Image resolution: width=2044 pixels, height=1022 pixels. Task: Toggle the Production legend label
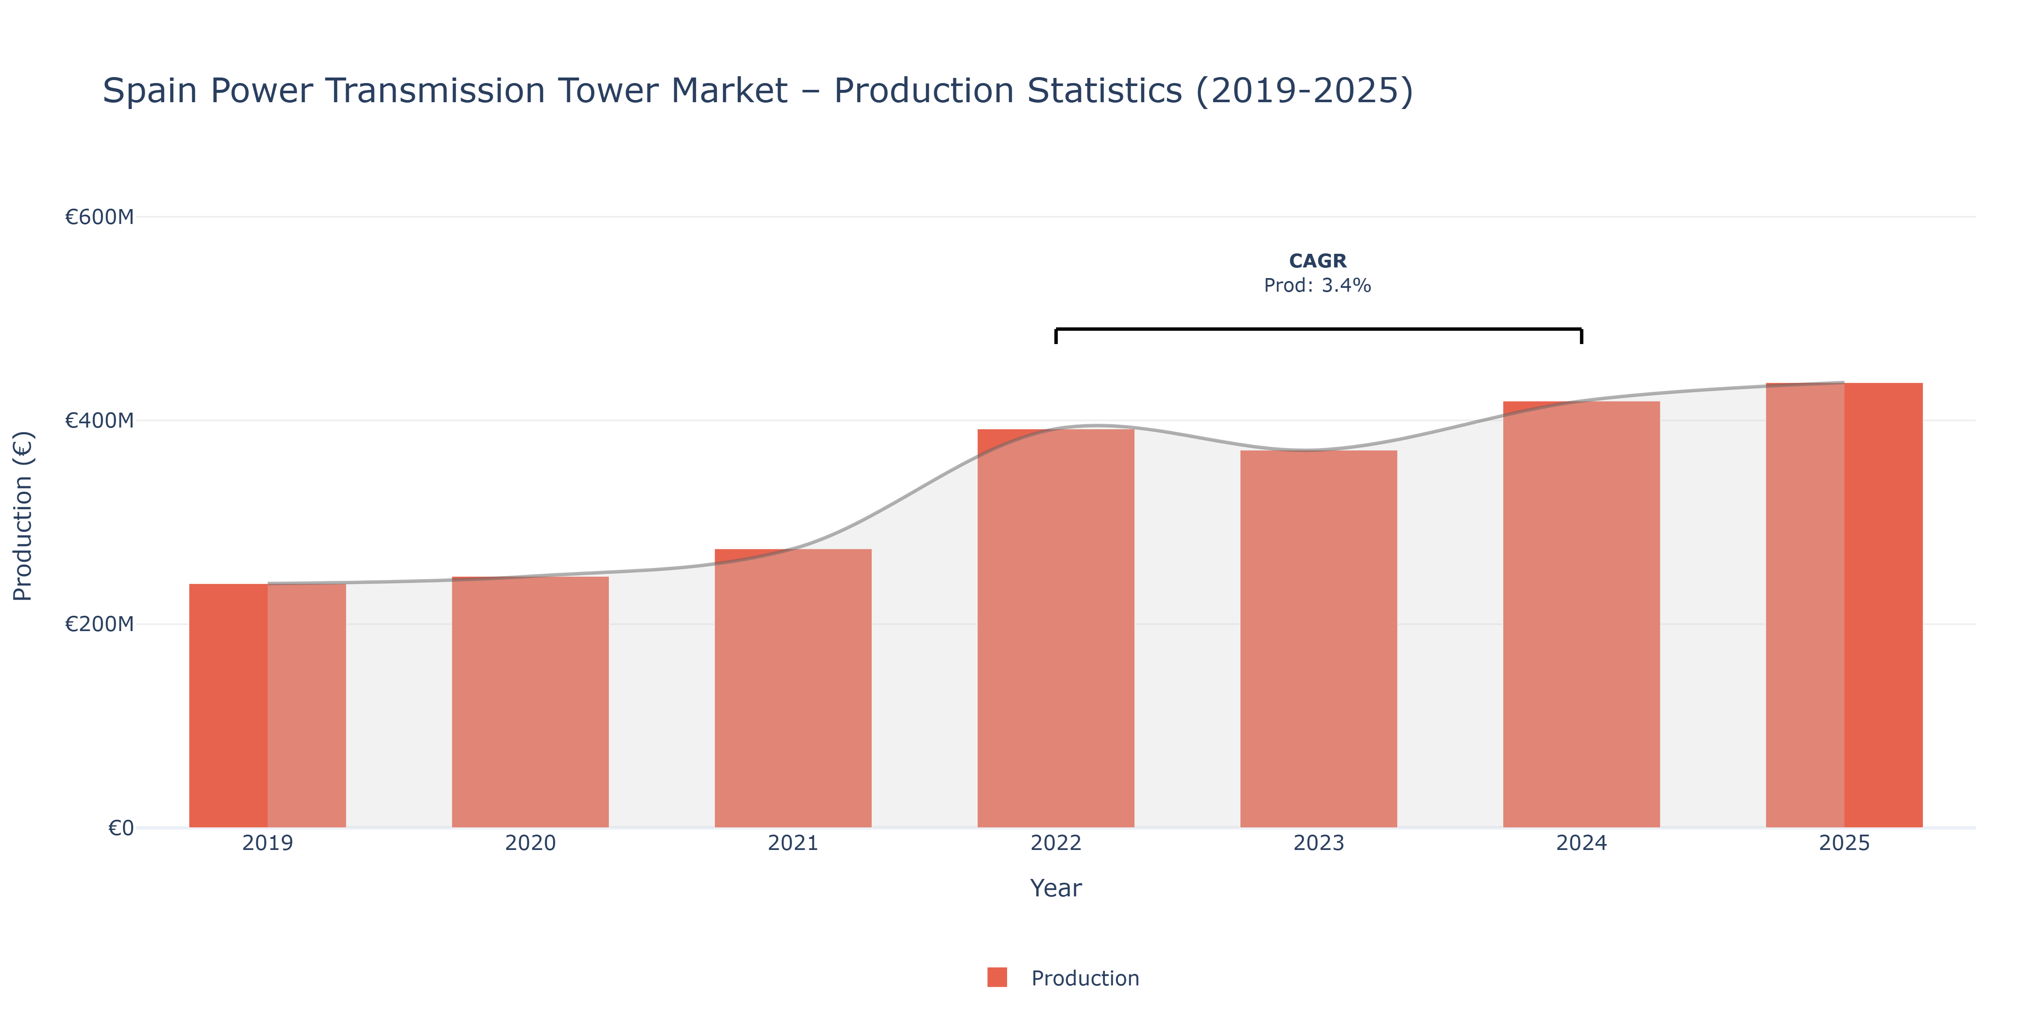(x=1085, y=979)
